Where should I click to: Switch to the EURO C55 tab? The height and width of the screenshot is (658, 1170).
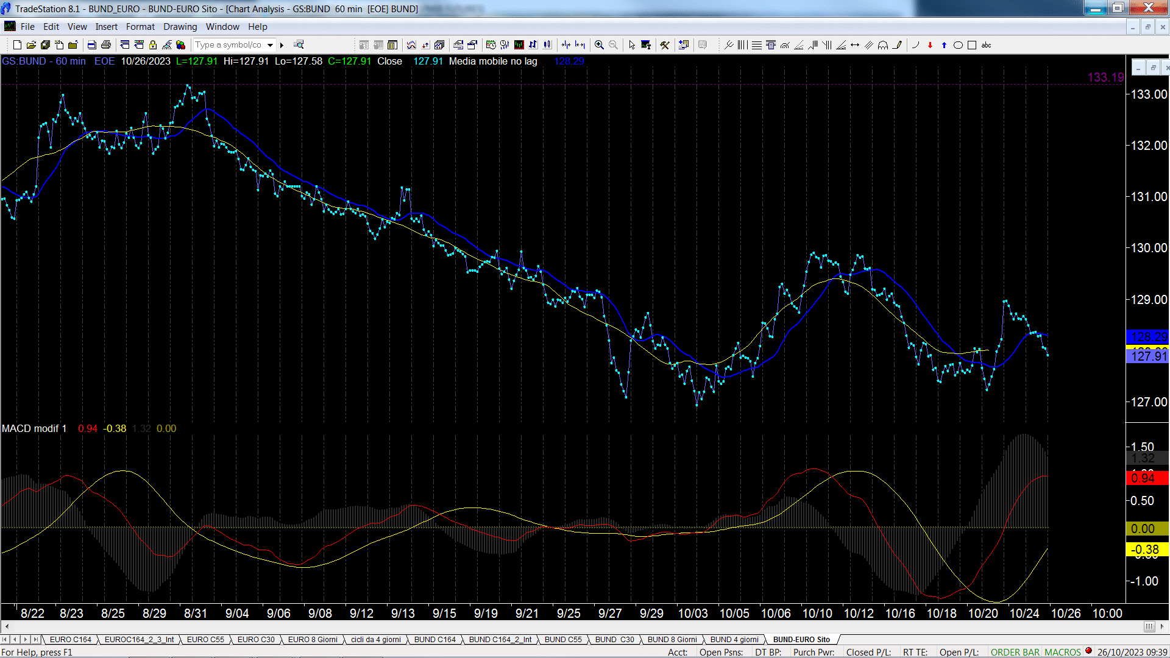(x=205, y=640)
